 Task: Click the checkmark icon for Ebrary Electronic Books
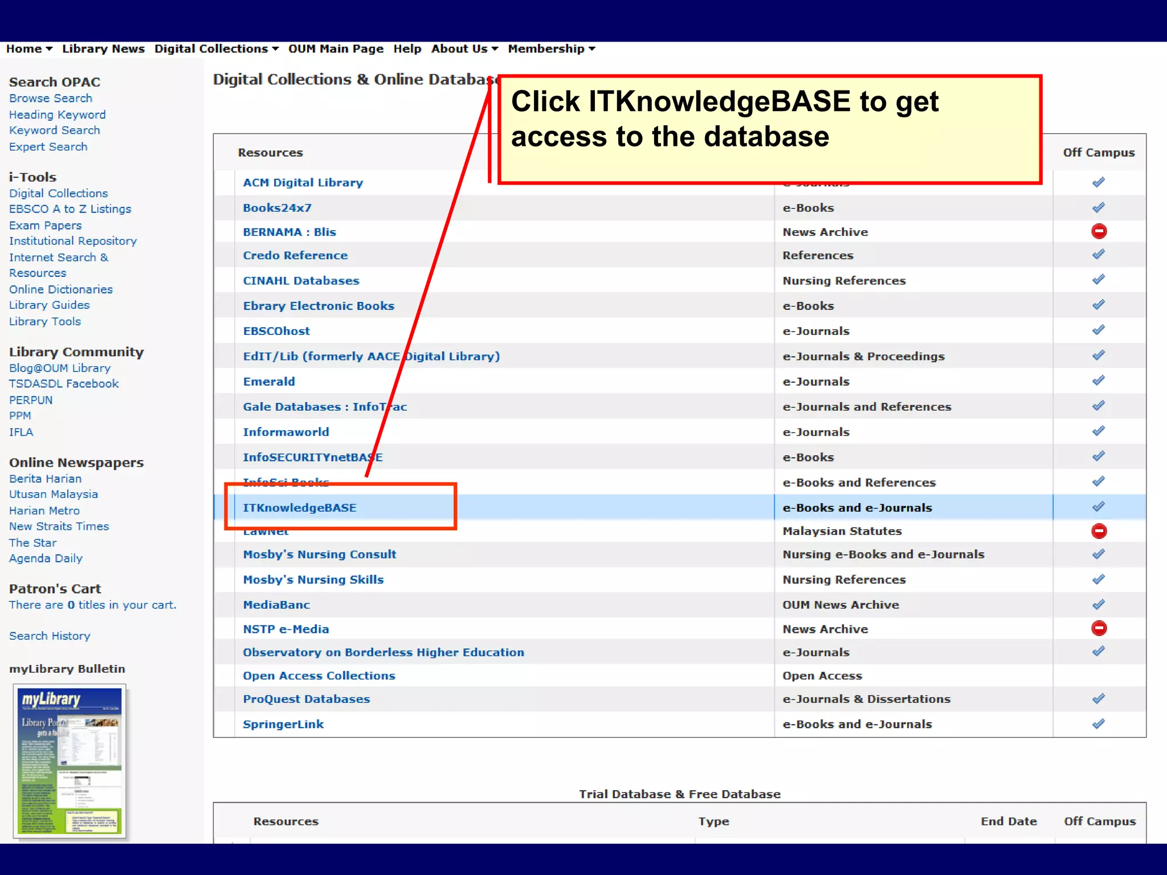[x=1099, y=305]
